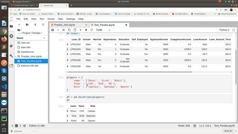Copy selected cells in the notebook toolbar

tap(69, 30)
